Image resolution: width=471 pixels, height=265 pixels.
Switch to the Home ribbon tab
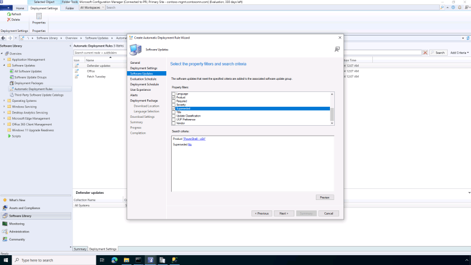tap(20, 8)
